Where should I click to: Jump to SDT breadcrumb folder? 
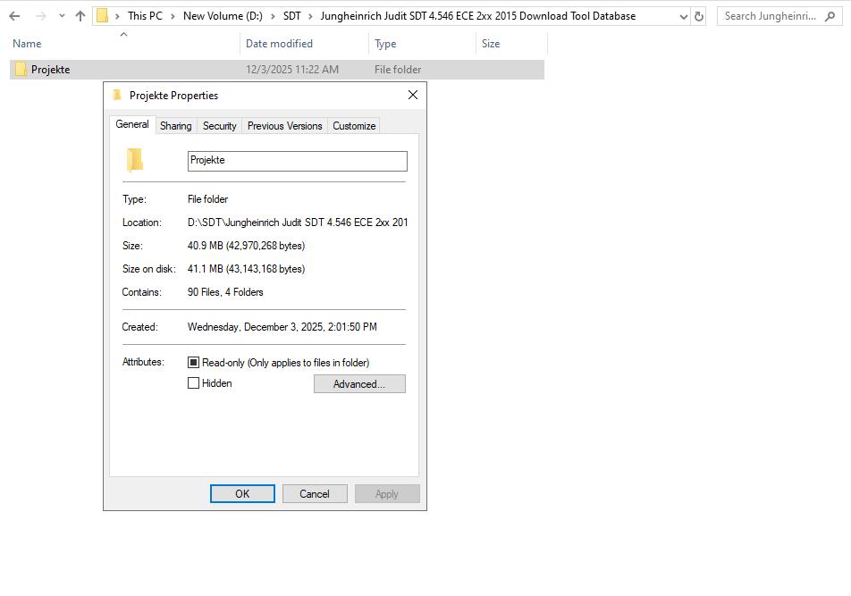[292, 16]
